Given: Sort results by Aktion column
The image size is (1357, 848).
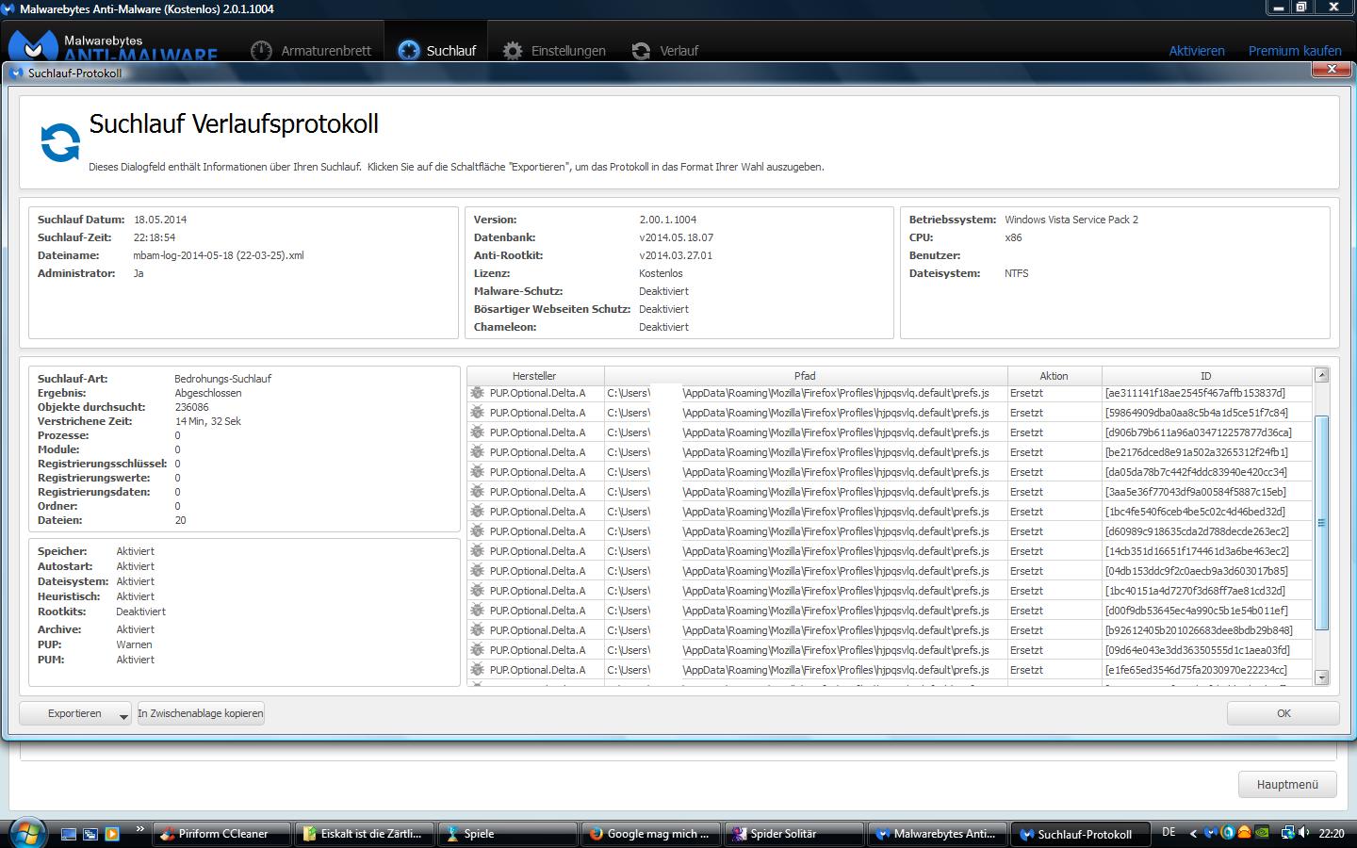Looking at the screenshot, I should [1054, 376].
